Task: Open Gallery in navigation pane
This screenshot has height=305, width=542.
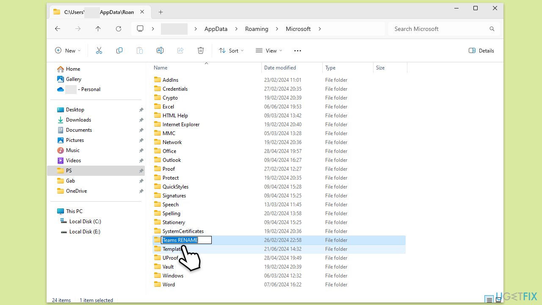Action: [x=73, y=79]
